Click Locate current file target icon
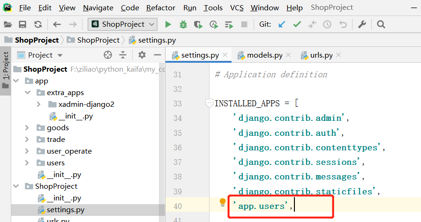421x222 pixels. click(x=108, y=55)
